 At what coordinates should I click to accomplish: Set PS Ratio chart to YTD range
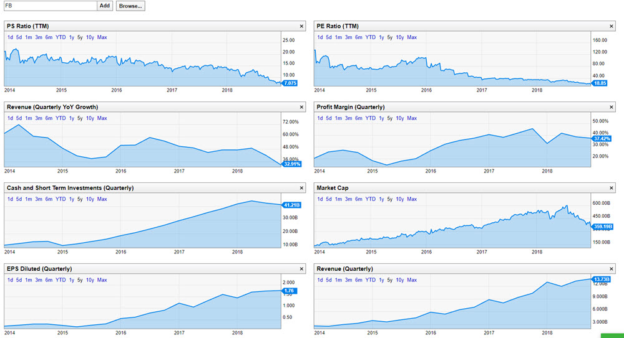(61, 37)
